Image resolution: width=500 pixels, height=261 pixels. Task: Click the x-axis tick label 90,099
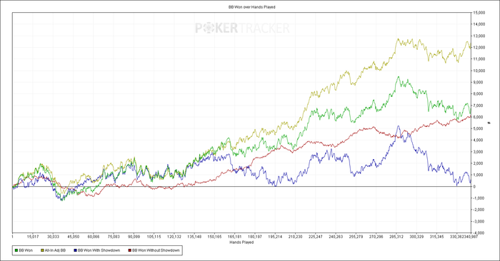point(134,237)
